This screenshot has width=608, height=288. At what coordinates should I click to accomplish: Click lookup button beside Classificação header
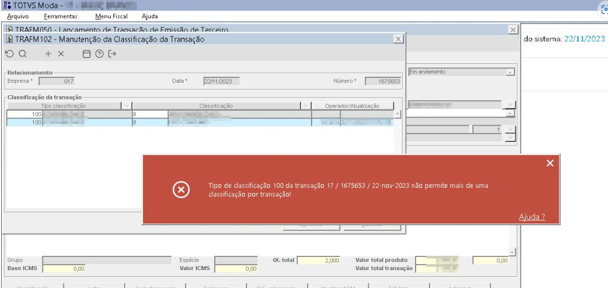[305, 106]
